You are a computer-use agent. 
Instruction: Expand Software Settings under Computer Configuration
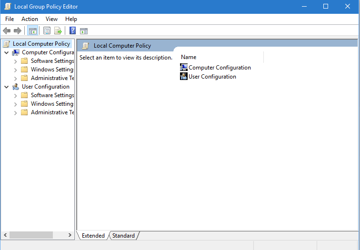click(x=15, y=61)
